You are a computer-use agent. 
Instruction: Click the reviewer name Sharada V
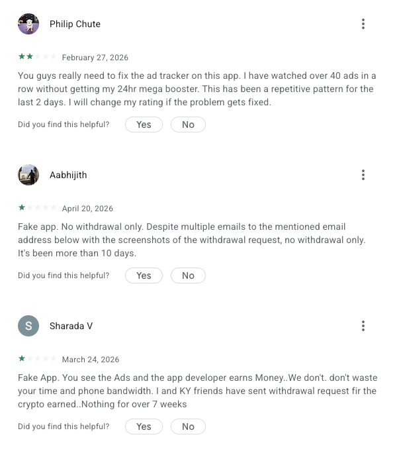[x=71, y=327]
